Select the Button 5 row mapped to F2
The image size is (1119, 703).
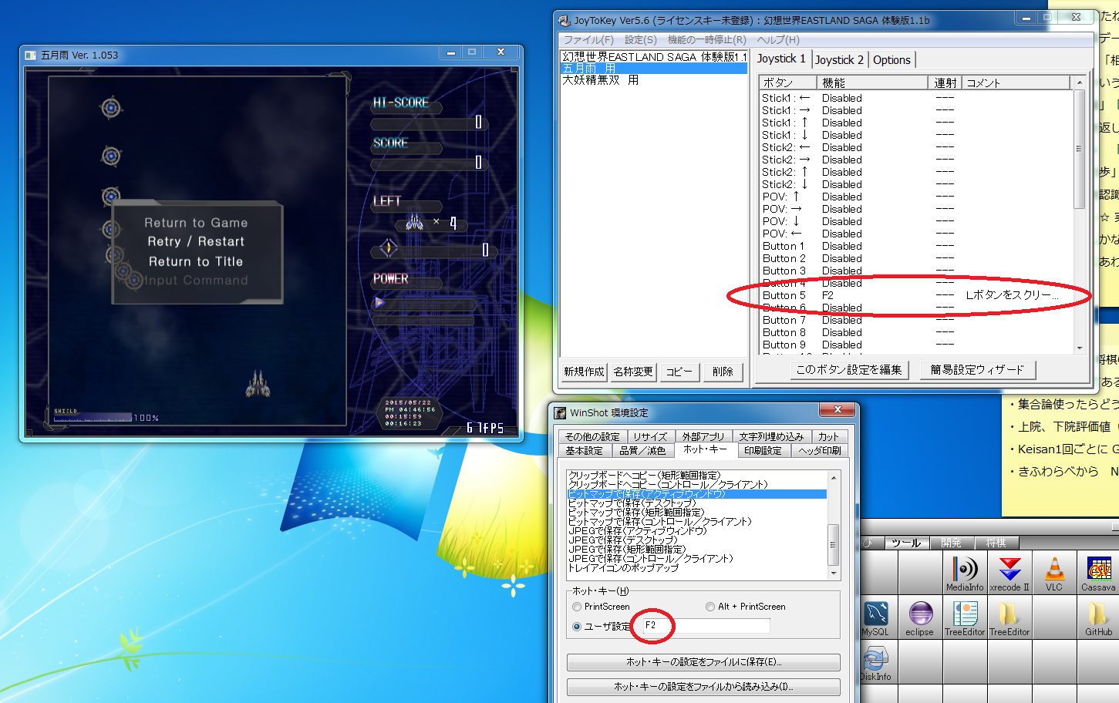(915, 295)
